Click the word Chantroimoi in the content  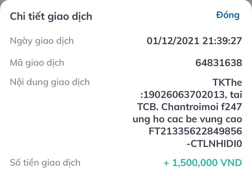pos(192,107)
